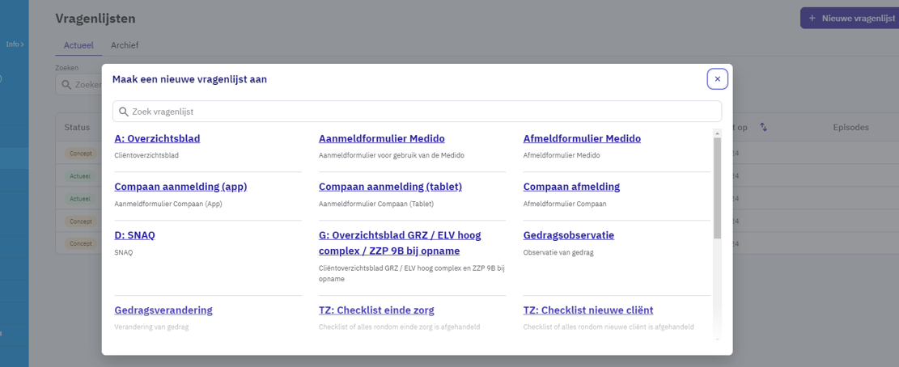The height and width of the screenshot is (367, 899).
Task: Click the Zoek vragenlijst search field
Action: (417, 112)
